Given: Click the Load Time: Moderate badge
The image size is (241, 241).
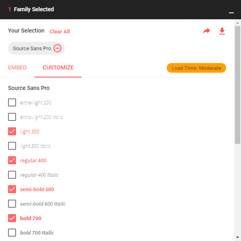Looking at the screenshot, I should 196,68.
